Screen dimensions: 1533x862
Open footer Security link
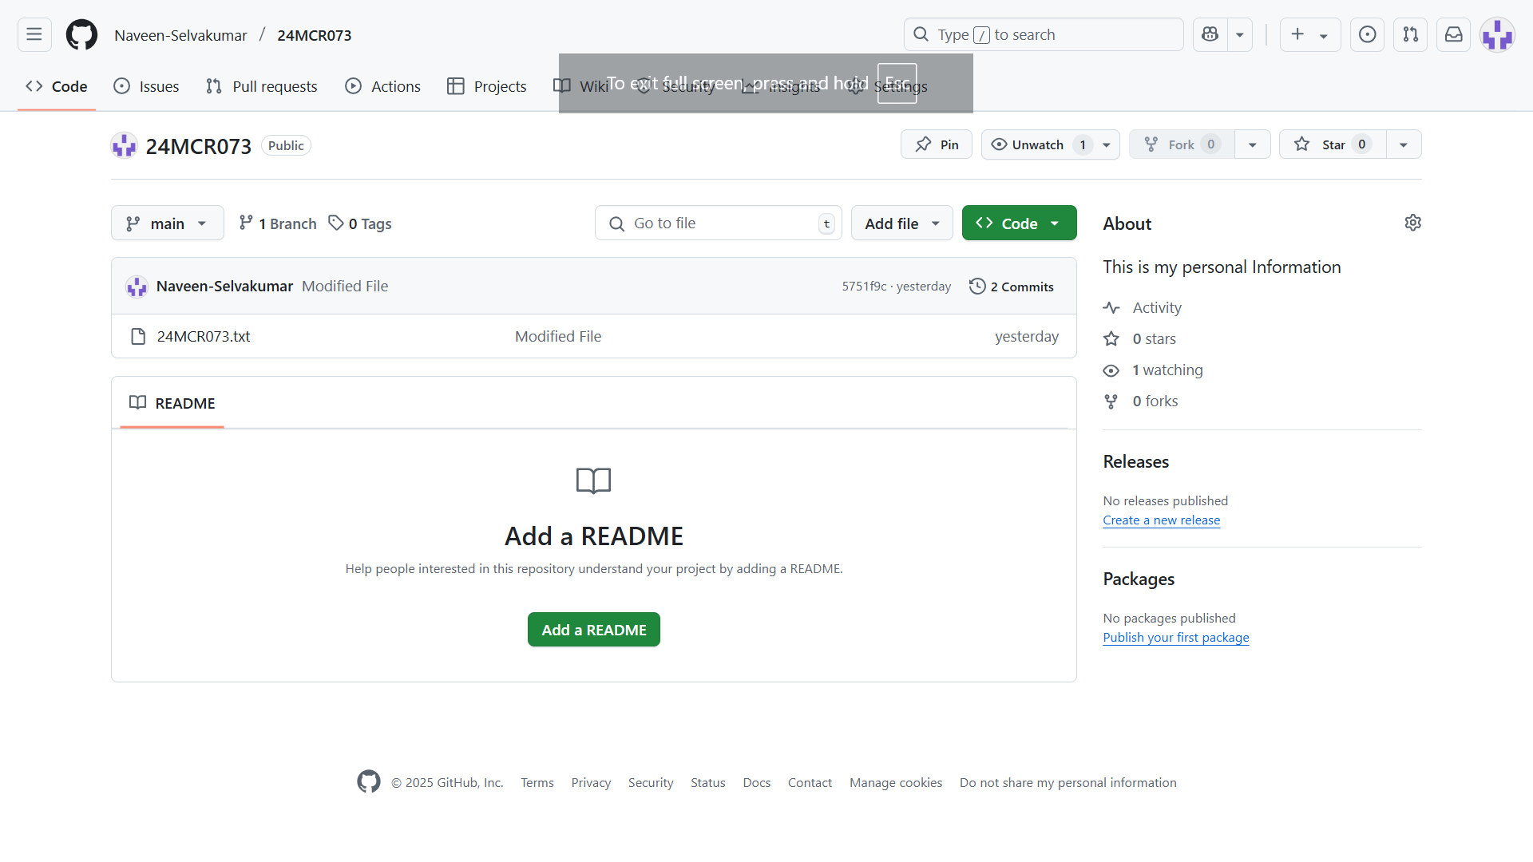[651, 783]
